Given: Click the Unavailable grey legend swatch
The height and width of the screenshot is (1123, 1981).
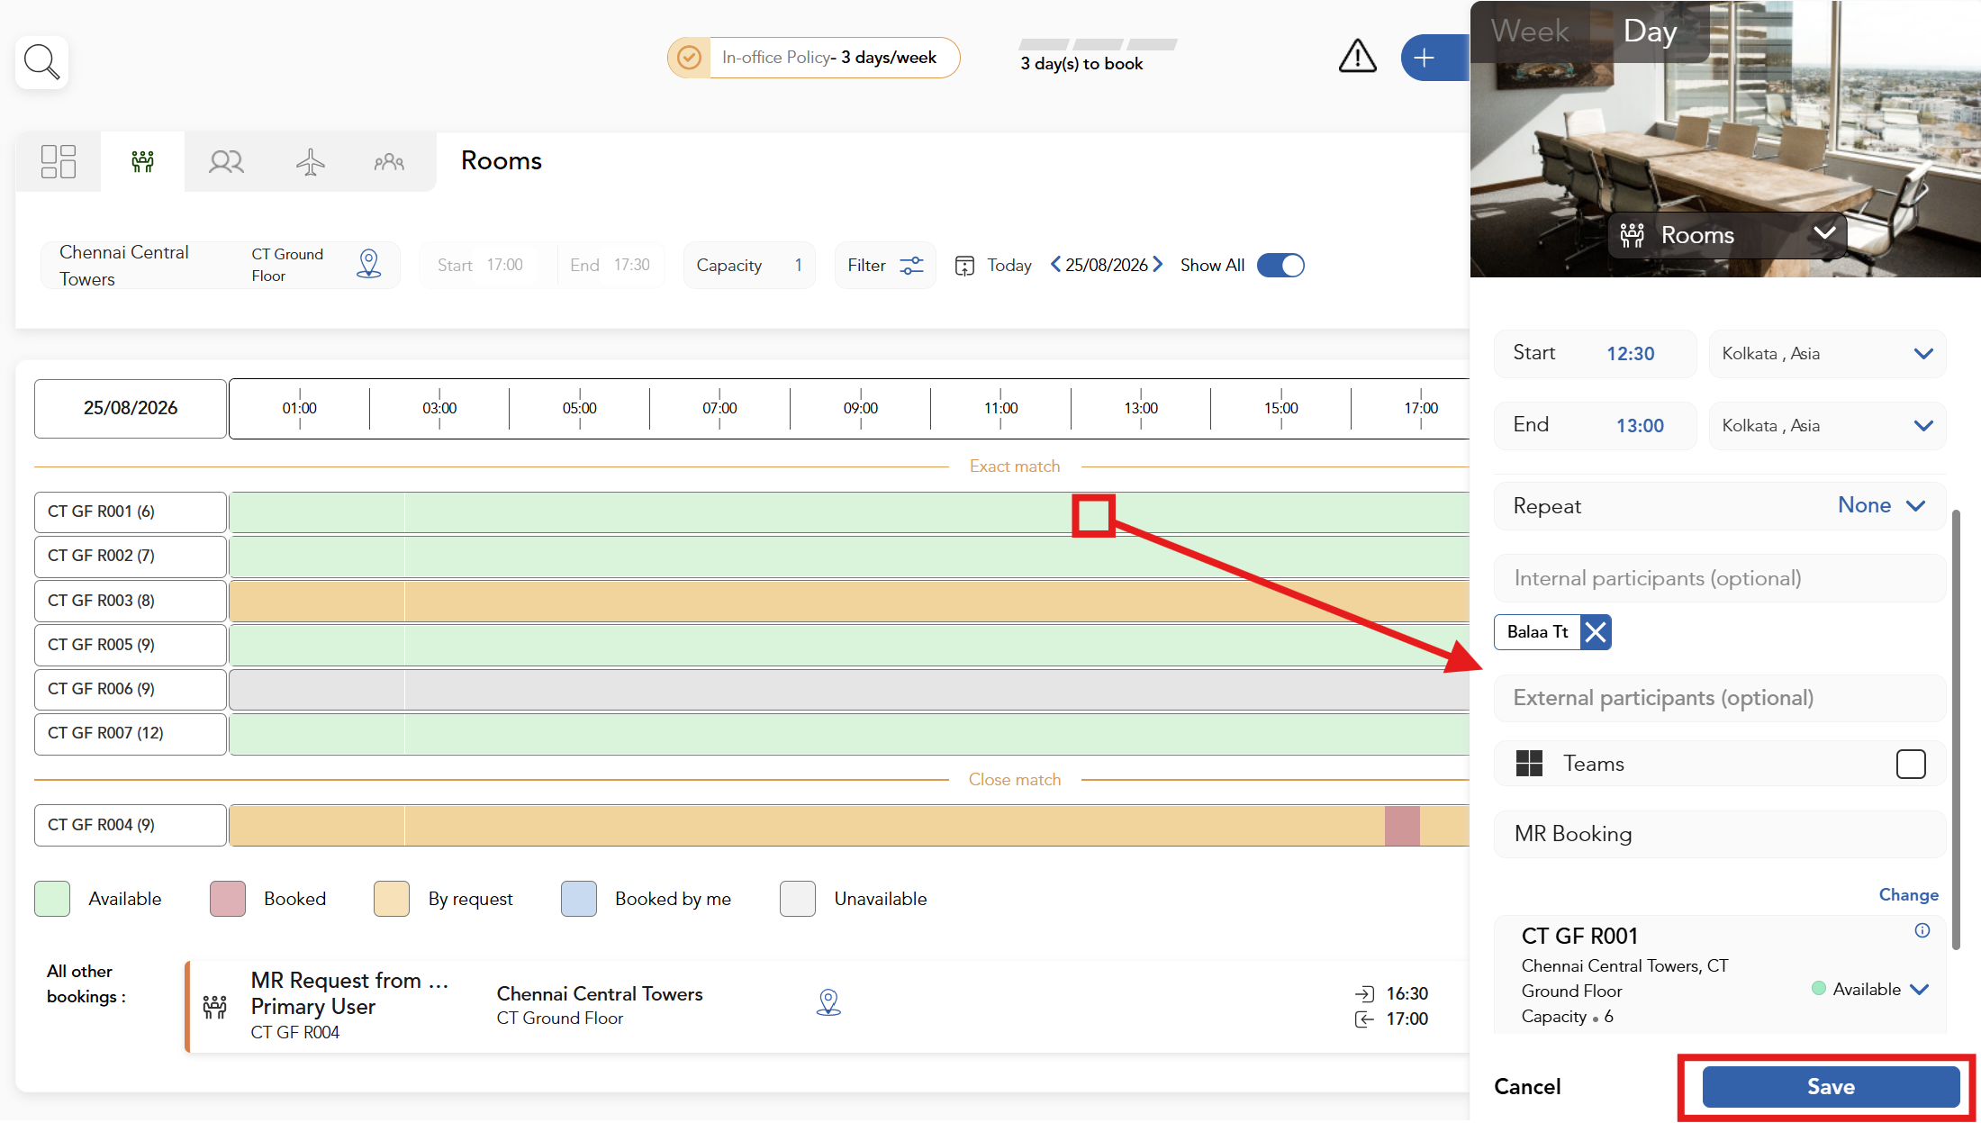Looking at the screenshot, I should coord(798,899).
